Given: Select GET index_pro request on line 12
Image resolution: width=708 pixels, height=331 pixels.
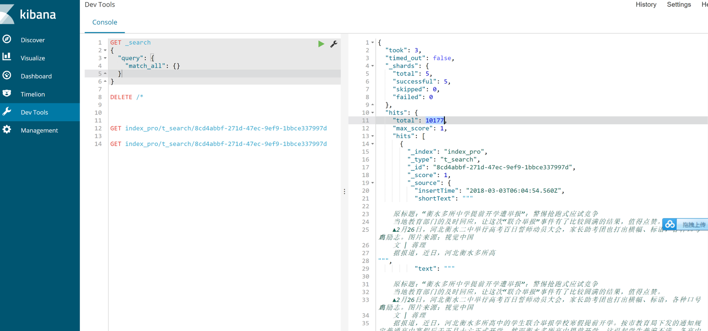Looking at the screenshot, I should 218,128.
